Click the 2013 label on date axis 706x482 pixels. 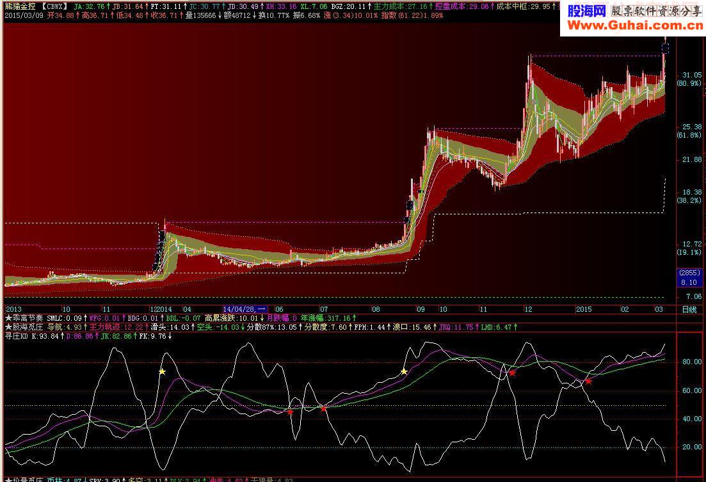(13, 309)
